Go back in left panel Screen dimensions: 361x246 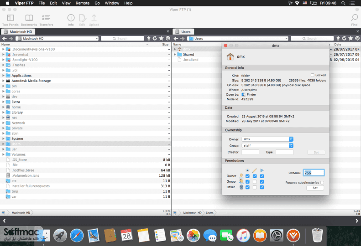coord(5,38)
